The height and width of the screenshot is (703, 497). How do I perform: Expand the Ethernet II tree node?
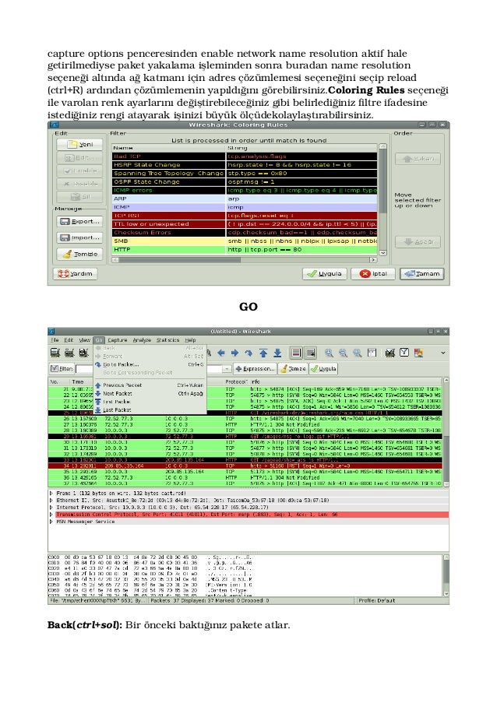tap(51, 501)
